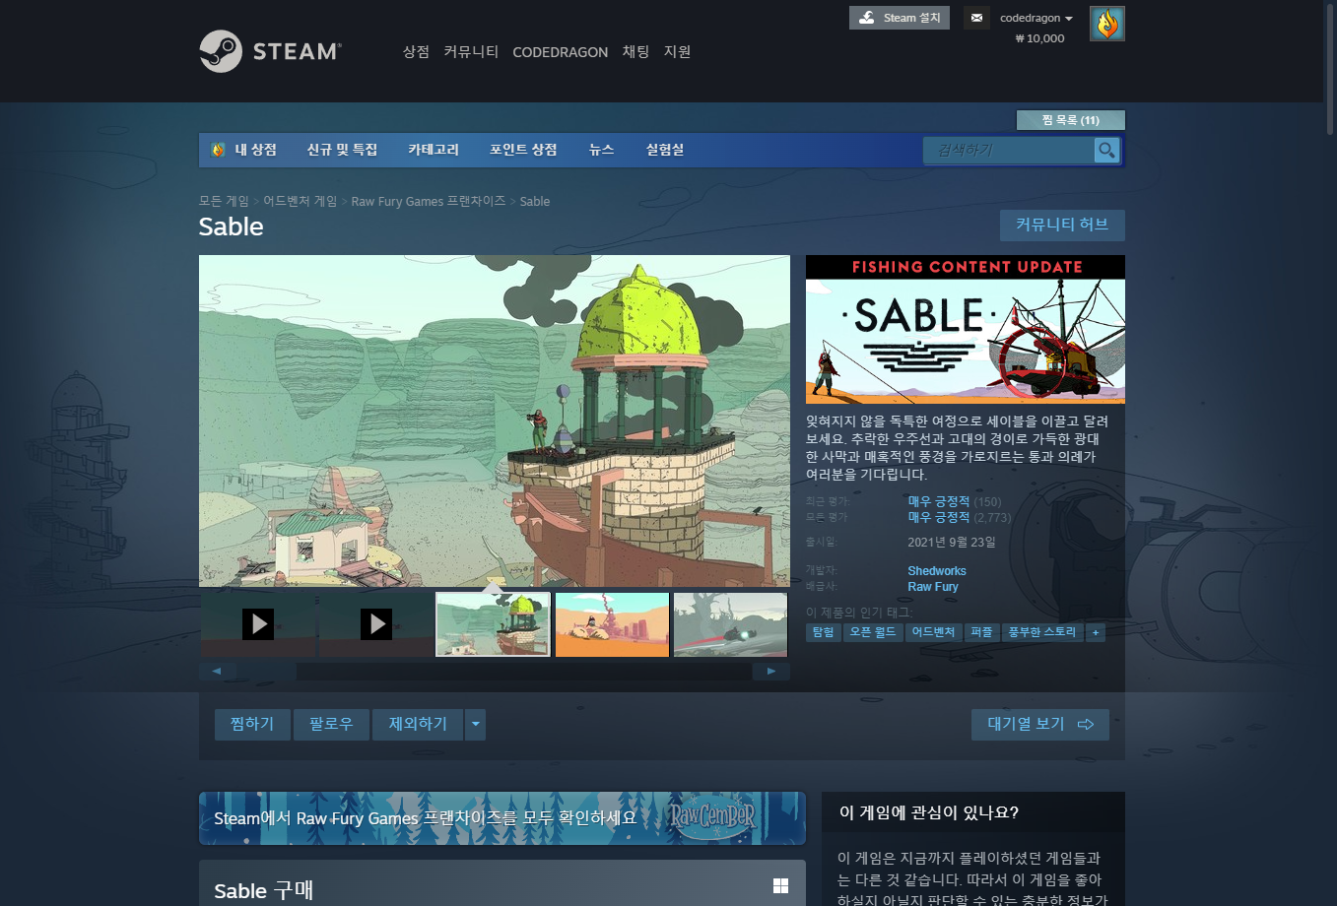Viewport: 1337px width, 906px height.
Task: Open the 지원 menu
Action: coord(677,52)
